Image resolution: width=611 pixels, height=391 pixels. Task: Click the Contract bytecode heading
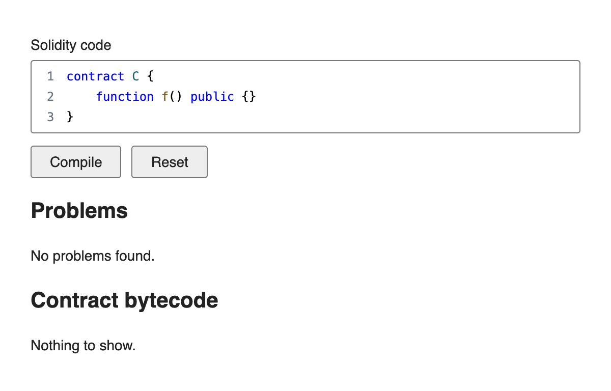[125, 300]
